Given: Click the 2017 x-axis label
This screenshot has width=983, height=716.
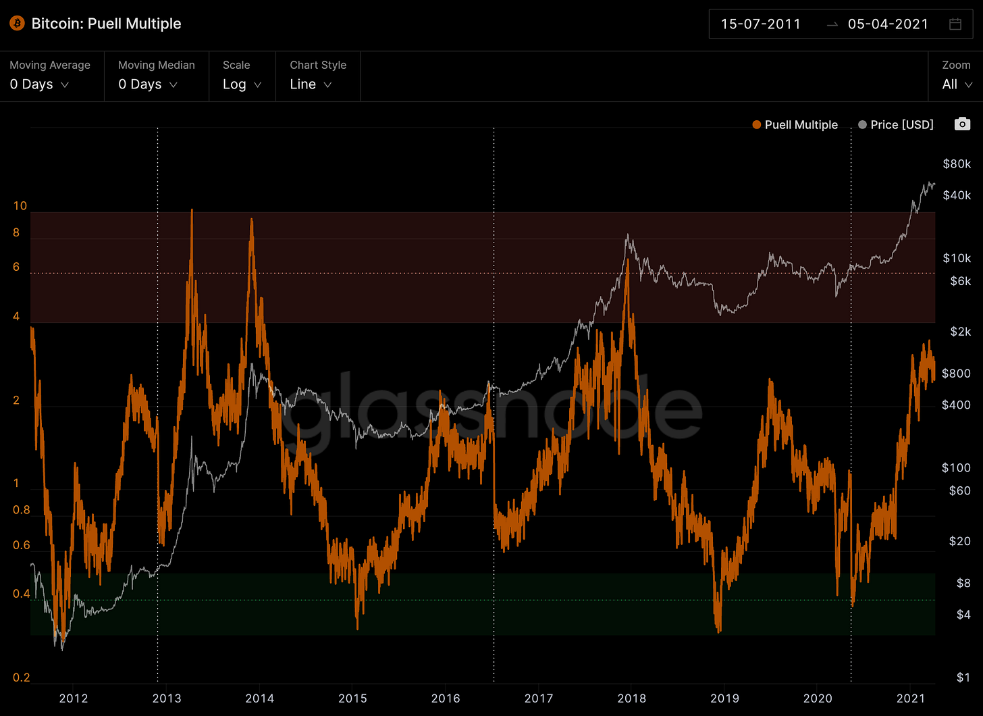Looking at the screenshot, I should [x=539, y=698].
